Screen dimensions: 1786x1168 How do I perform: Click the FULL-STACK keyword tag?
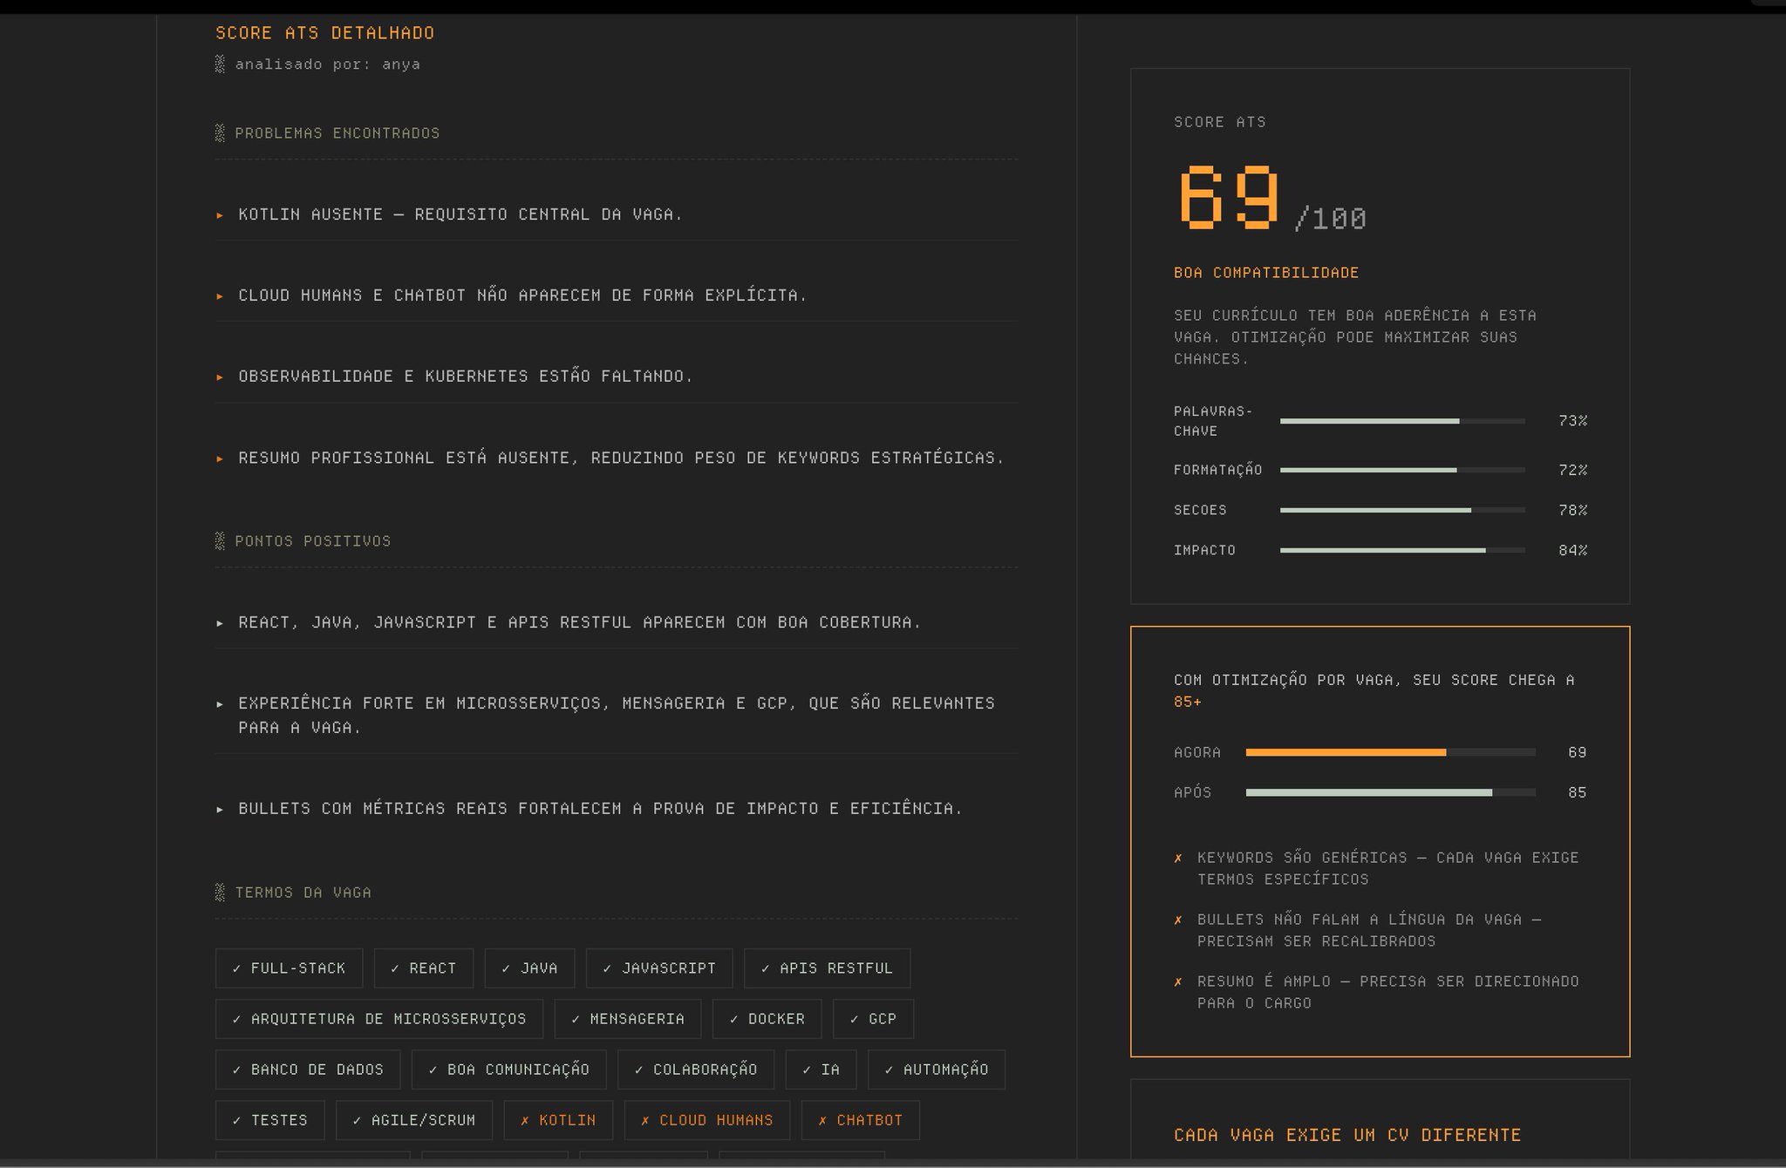coord(289,968)
